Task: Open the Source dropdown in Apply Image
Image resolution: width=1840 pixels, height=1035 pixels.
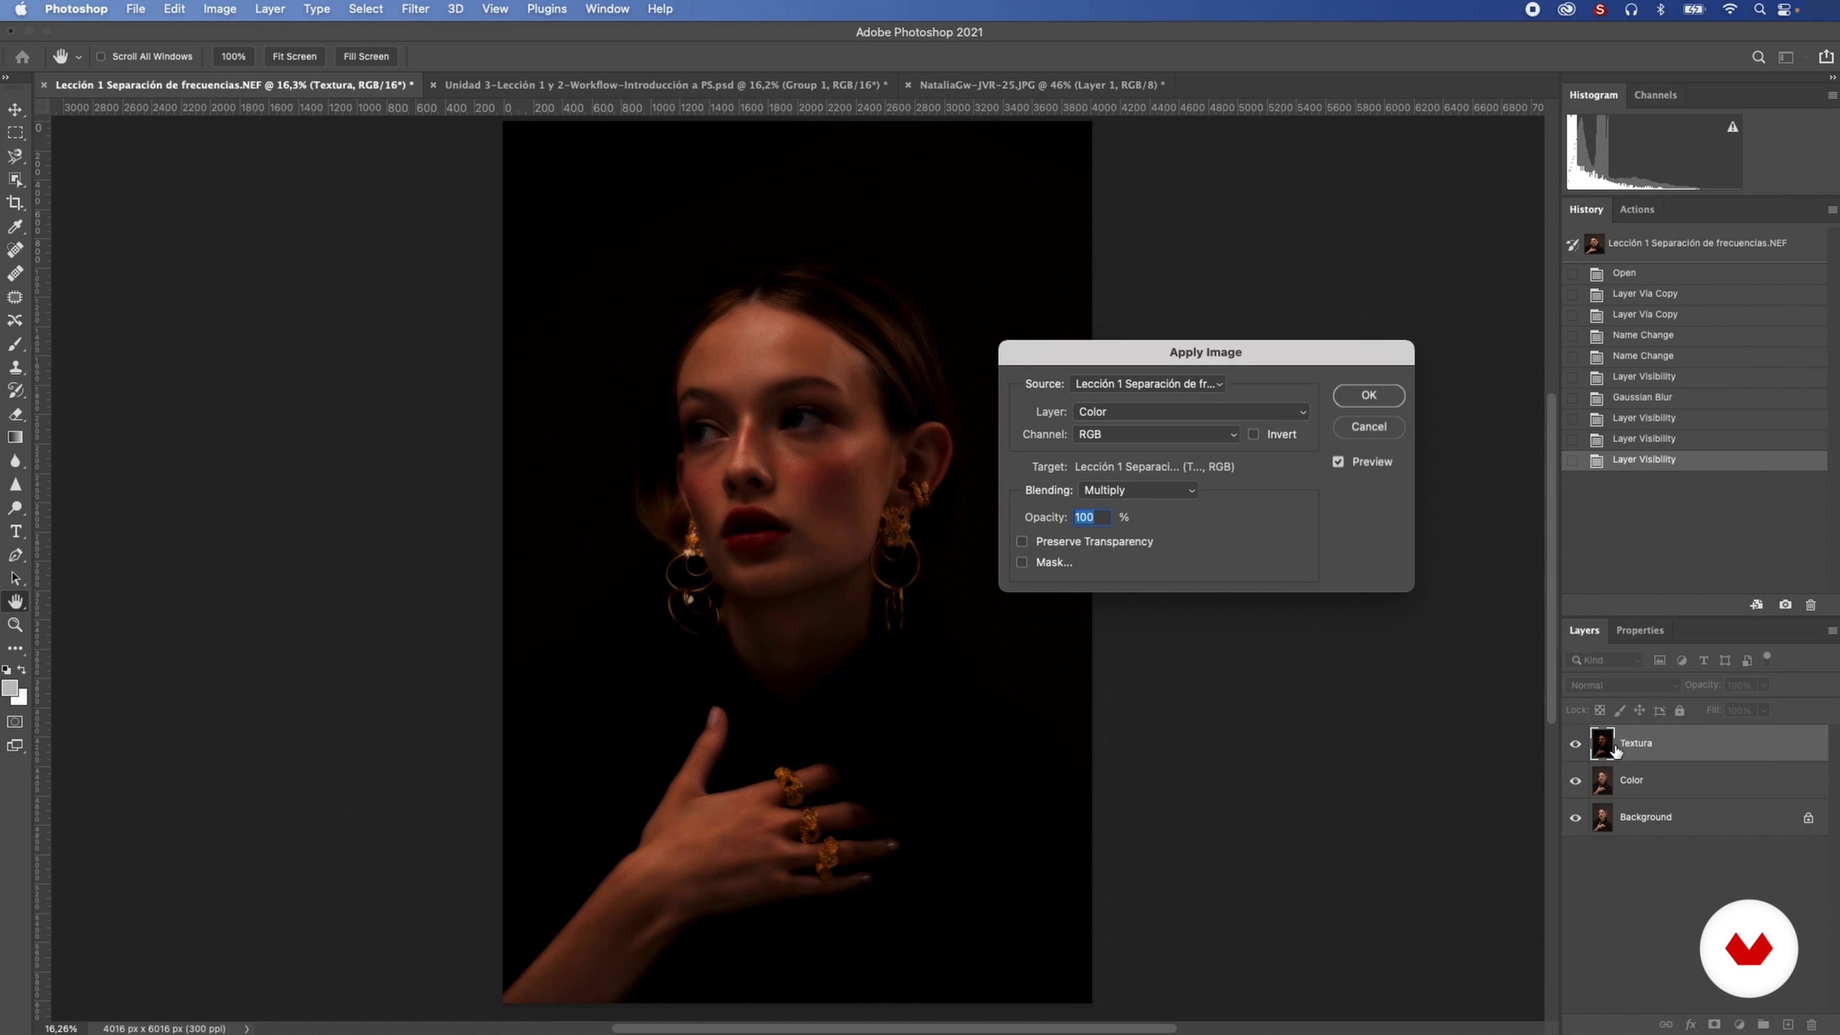Action: tap(1148, 384)
